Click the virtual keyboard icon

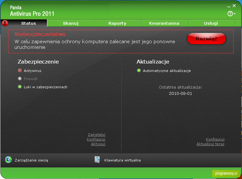[97, 160]
